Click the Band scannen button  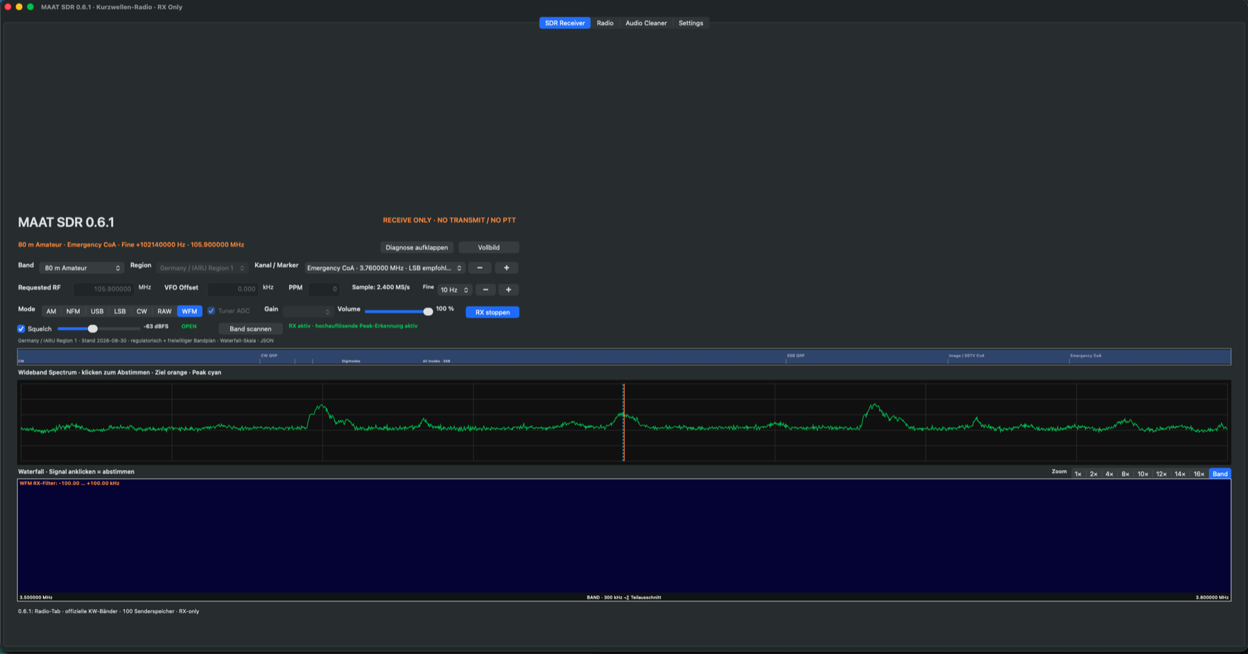pyautogui.click(x=250, y=329)
